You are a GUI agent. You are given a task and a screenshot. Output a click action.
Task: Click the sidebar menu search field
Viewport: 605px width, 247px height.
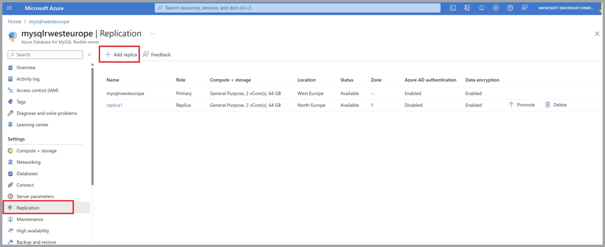click(x=45, y=55)
